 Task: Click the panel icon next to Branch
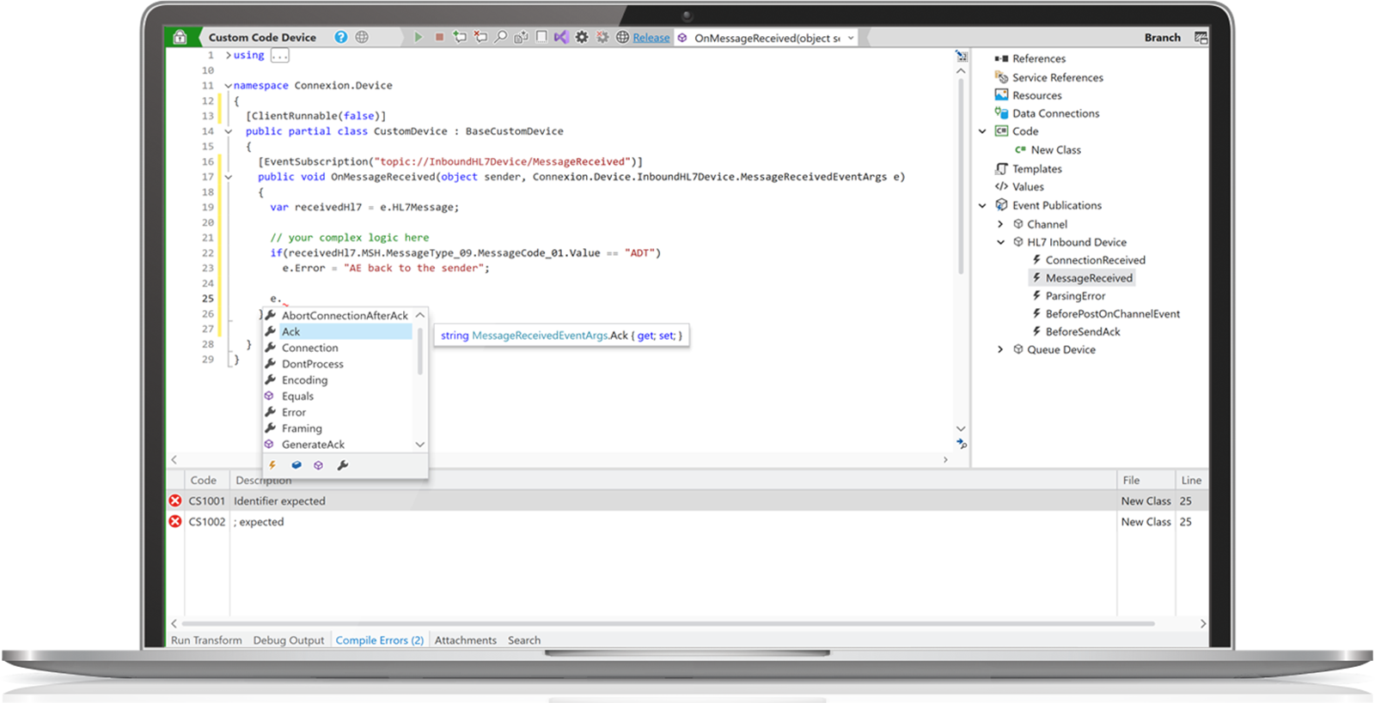coord(1201,37)
